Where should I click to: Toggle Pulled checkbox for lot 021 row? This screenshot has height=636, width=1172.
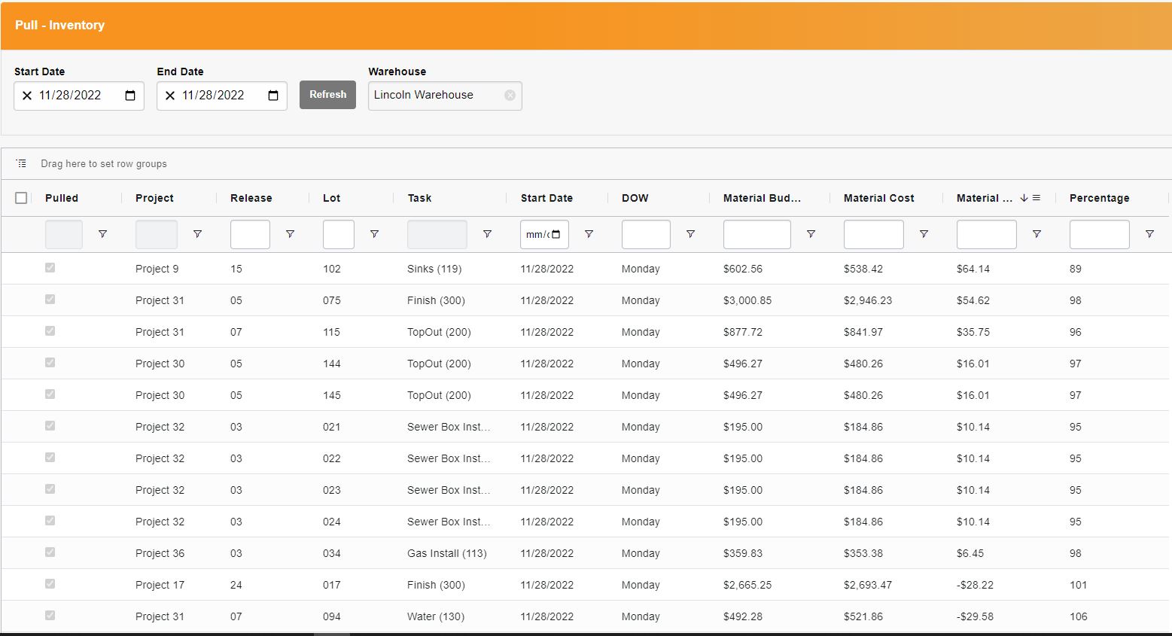pyautogui.click(x=50, y=426)
